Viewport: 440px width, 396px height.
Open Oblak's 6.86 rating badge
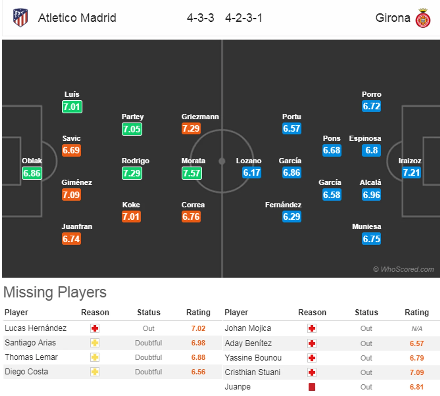(x=32, y=173)
